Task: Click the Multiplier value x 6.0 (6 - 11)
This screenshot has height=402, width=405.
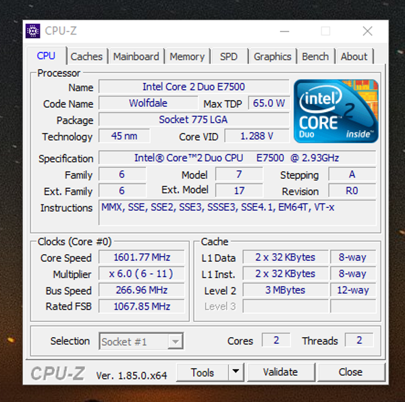Action: (142, 274)
